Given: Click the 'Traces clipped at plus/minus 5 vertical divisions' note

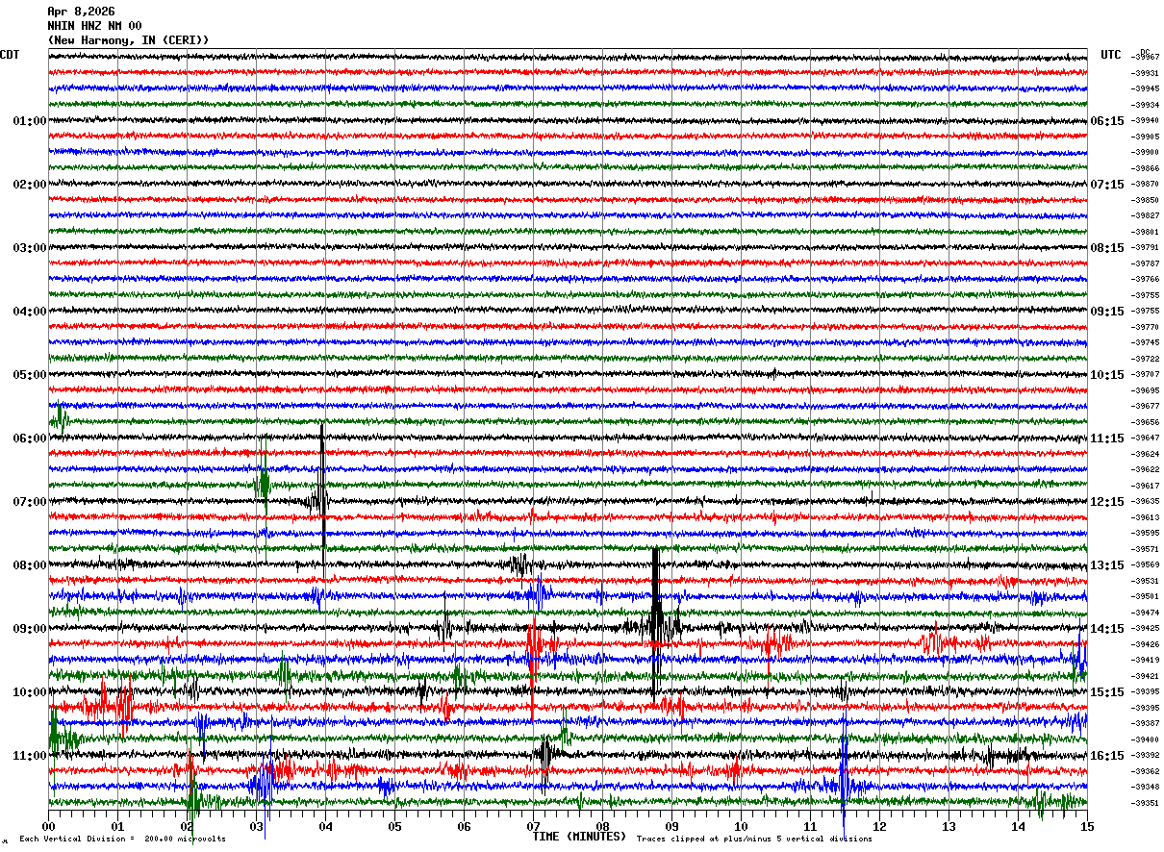Looking at the screenshot, I should (x=755, y=839).
